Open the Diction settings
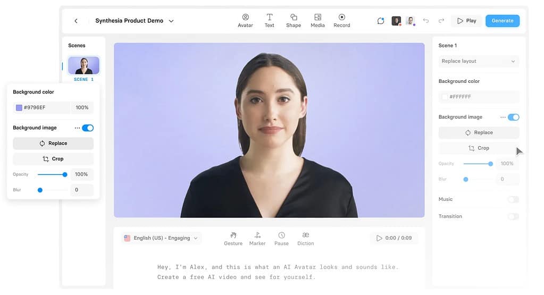Screen dimensions: 544x295 (305, 239)
